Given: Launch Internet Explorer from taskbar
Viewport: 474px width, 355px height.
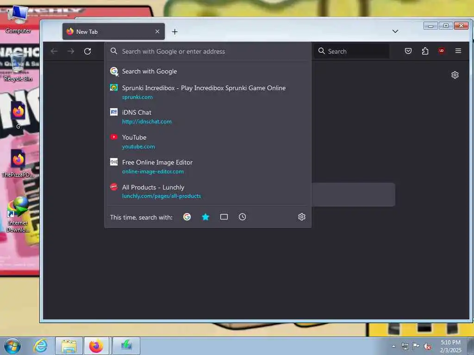Looking at the screenshot, I should pos(41,346).
